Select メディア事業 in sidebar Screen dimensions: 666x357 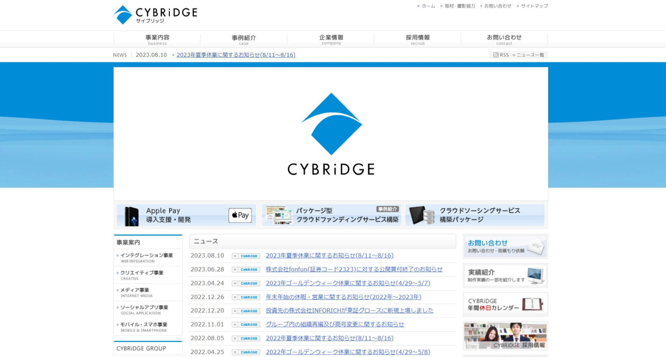tap(148, 293)
